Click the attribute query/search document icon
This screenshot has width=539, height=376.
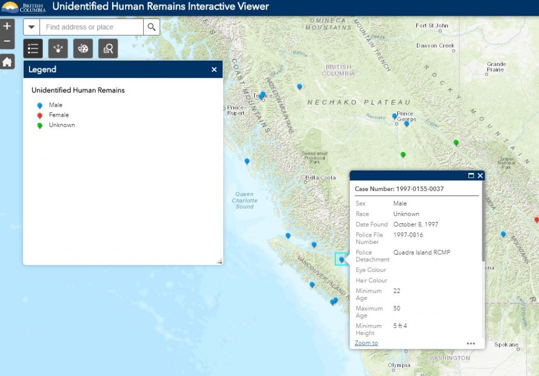click(107, 48)
